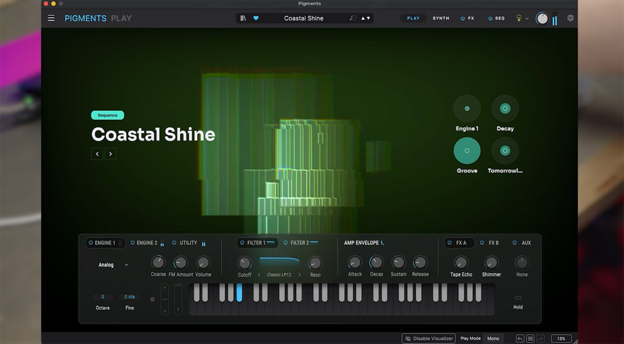Click the highlighted blue black key
624x344 pixels.
[x=239, y=292]
